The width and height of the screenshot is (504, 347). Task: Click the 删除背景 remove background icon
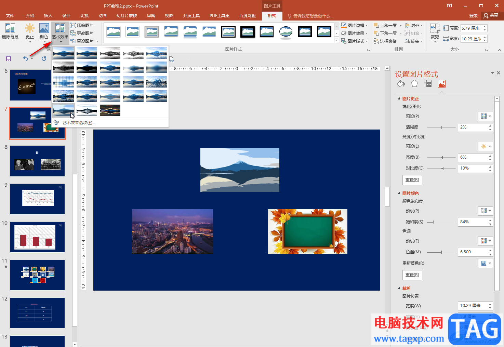coord(10,31)
